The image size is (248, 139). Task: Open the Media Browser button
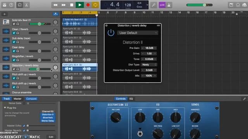[245, 5]
